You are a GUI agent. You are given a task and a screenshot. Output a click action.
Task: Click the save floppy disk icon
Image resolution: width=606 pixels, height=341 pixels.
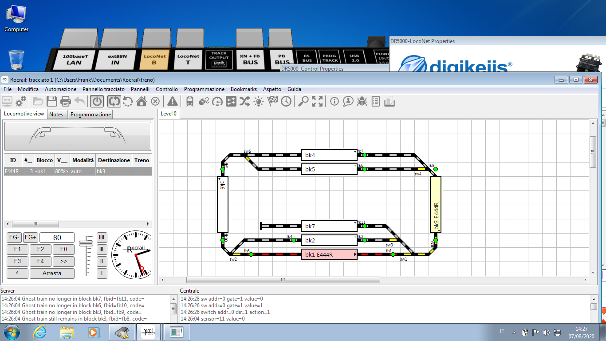point(52,101)
